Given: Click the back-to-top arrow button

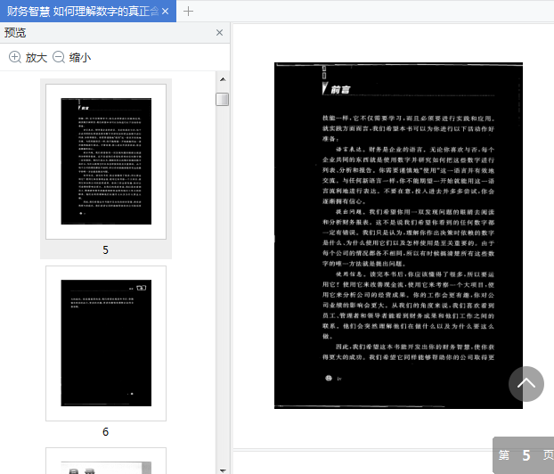Looking at the screenshot, I should [x=525, y=383].
